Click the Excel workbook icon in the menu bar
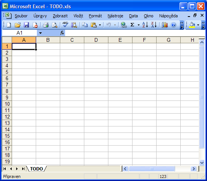This screenshot has height=181, width=207. [x=9, y=16]
